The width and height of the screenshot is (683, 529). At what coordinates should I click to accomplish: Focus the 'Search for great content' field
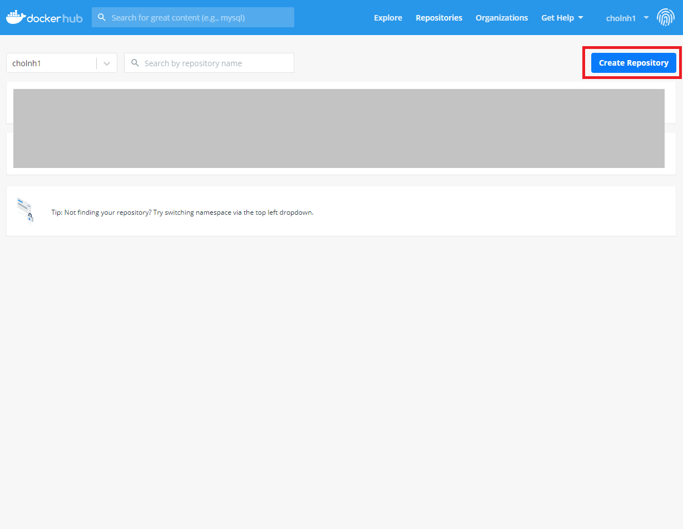[x=193, y=17]
